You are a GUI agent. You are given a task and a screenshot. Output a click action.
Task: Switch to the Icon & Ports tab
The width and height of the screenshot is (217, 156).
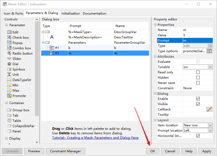click(13, 13)
